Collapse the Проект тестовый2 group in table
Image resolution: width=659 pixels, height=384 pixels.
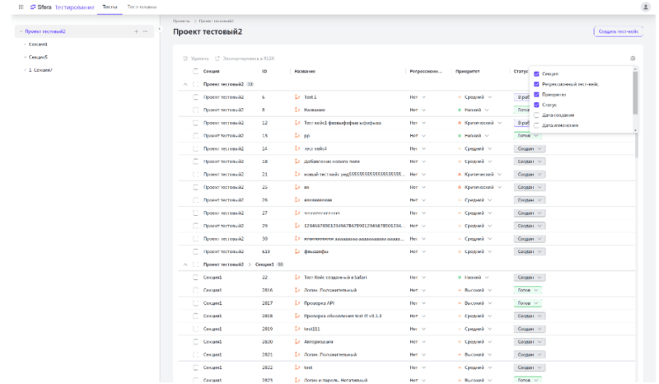(x=185, y=84)
